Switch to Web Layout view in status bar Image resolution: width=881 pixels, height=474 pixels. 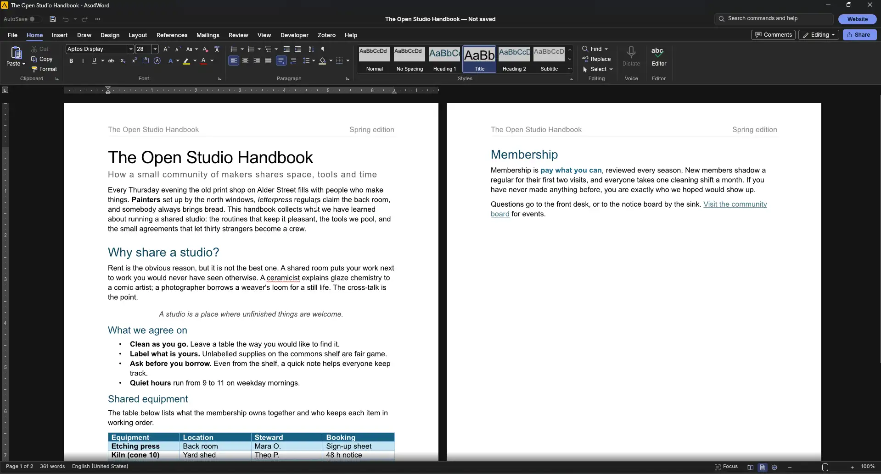pos(774,467)
